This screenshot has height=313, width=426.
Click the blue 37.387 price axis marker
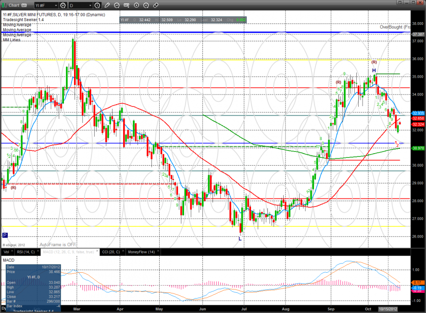point(417,34)
